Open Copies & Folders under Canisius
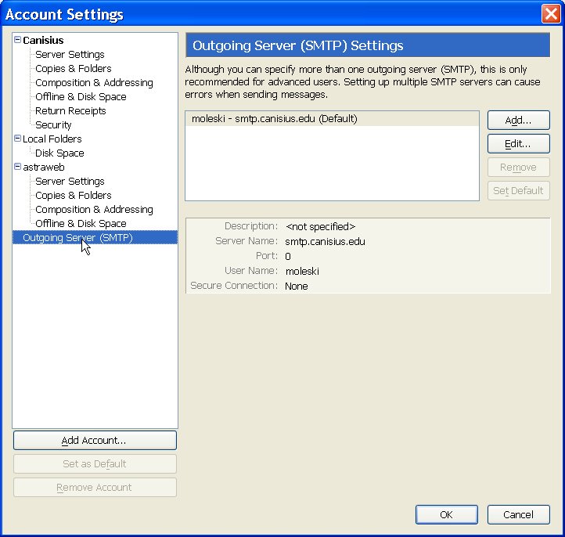The image size is (565, 537). click(74, 68)
